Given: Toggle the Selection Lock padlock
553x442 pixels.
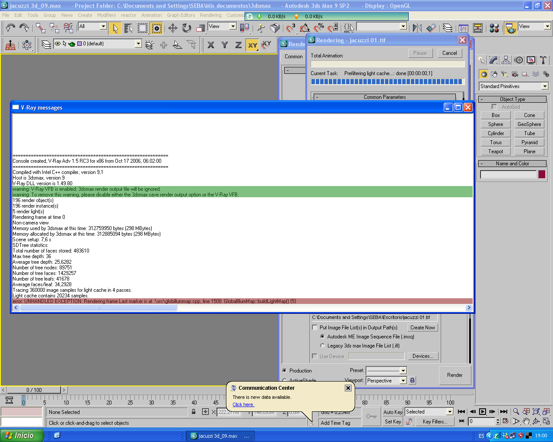Looking at the screenshot, I should pos(194,412).
